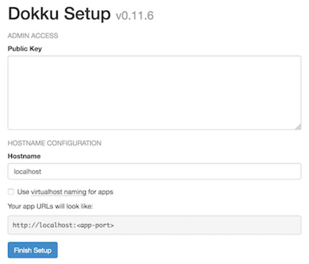
Task: Click the Public Key text area resize handle
Action: coord(298,126)
